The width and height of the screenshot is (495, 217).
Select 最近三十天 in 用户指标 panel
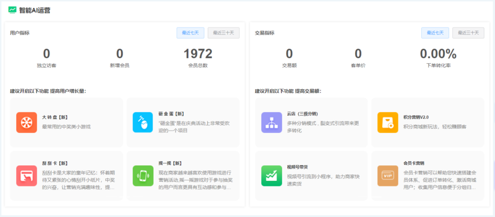pos(223,33)
